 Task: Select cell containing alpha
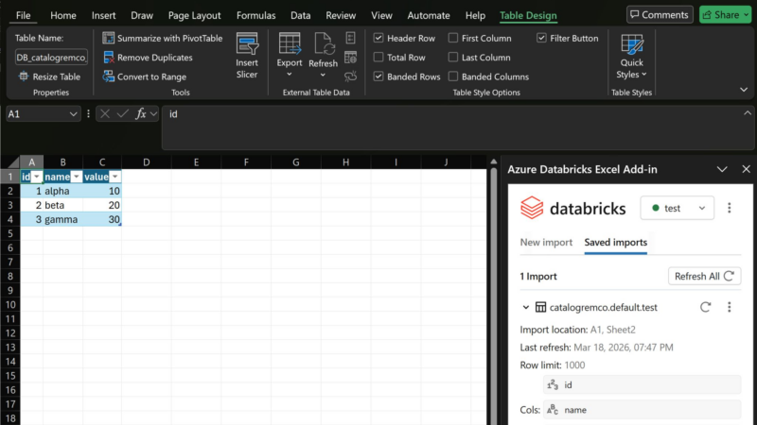pos(62,191)
